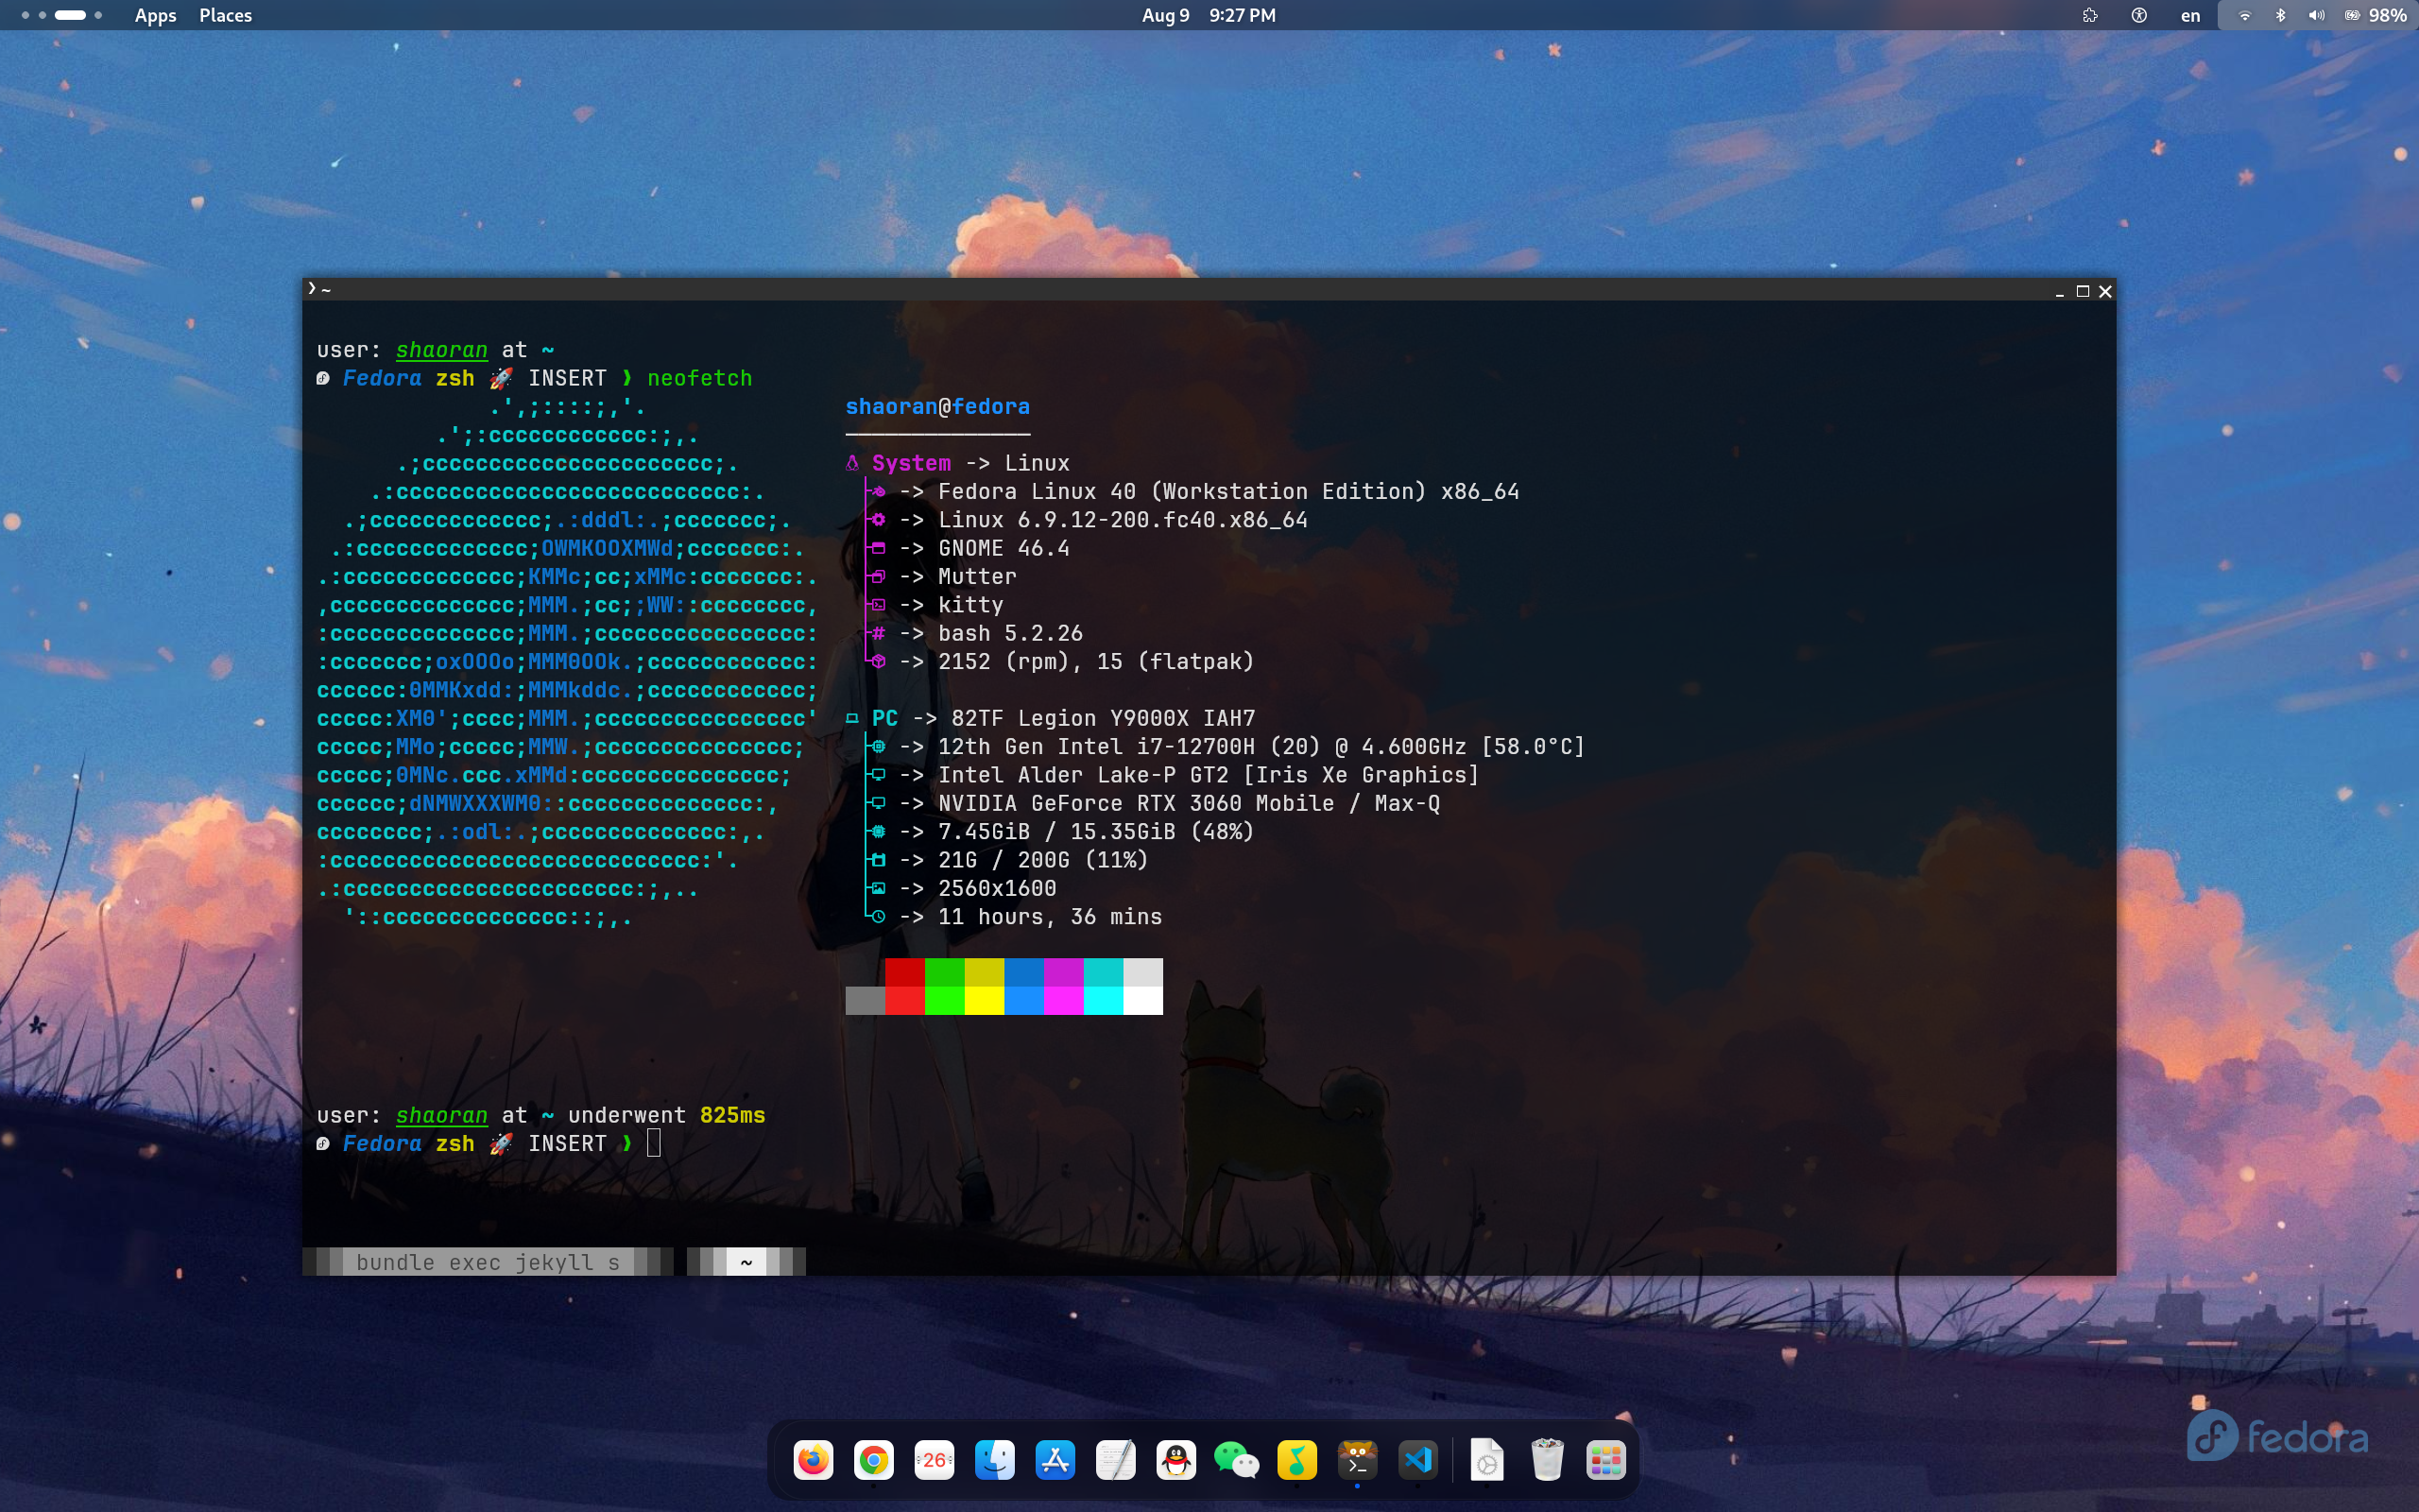Click the bright magenta color block
The image size is (2419, 1512).
point(1064,1000)
